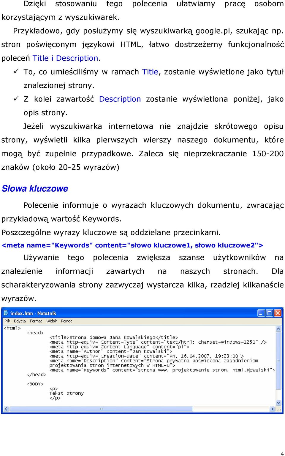Viewport: 285px width, 456px height.
Task: Click the 'Tekst strony' line in editor
Action: tap(66, 393)
